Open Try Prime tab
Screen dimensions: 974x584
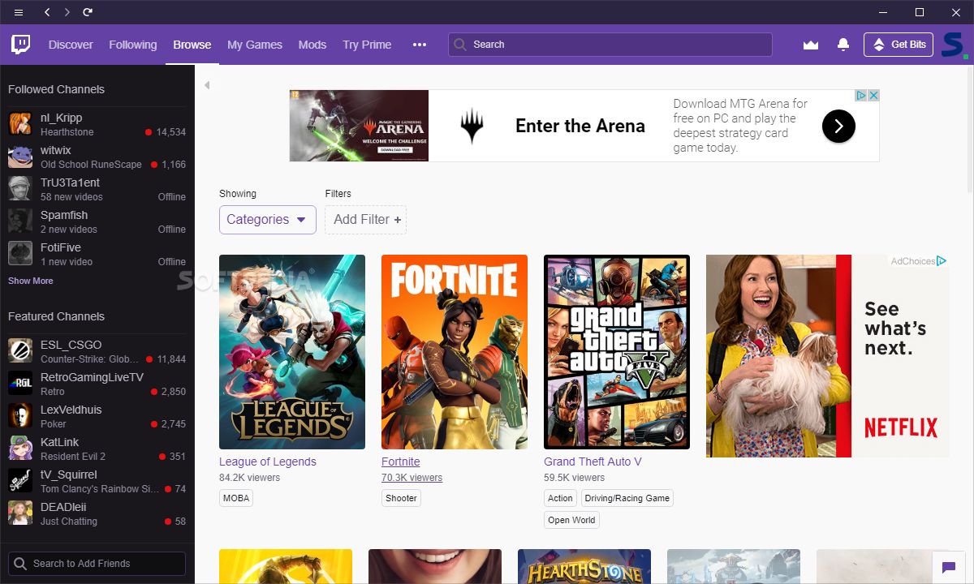pyautogui.click(x=367, y=45)
